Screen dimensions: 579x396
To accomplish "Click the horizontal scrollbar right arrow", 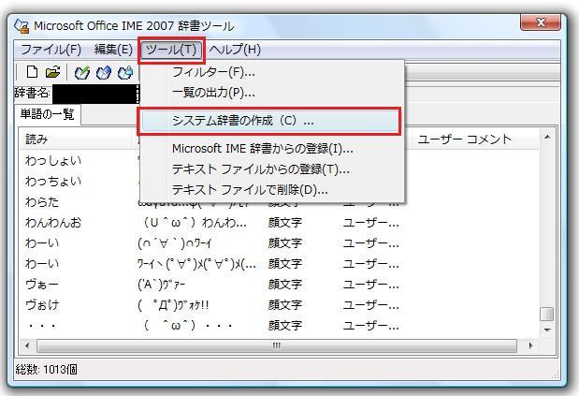I will [x=531, y=345].
